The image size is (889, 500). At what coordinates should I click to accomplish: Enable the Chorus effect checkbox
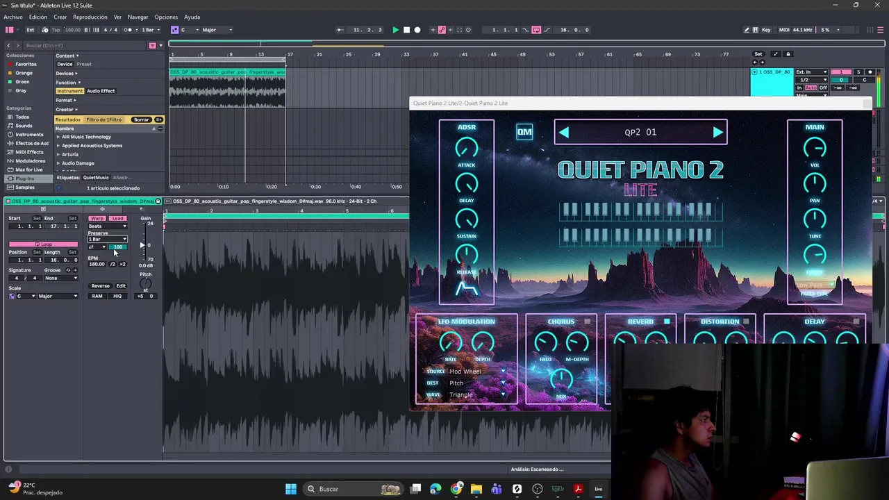click(x=588, y=322)
